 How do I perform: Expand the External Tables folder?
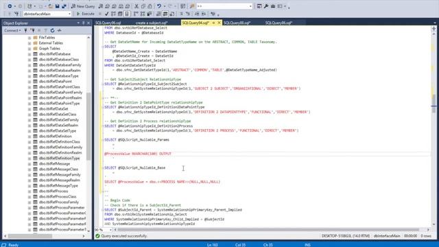click(29, 43)
